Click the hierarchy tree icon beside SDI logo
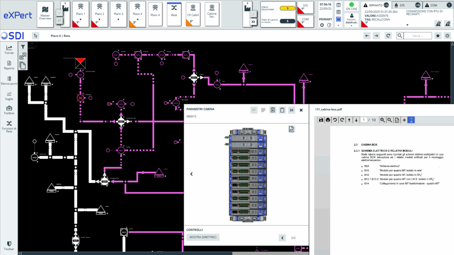Viewport: 454px width, 255px height. pos(35,36)
